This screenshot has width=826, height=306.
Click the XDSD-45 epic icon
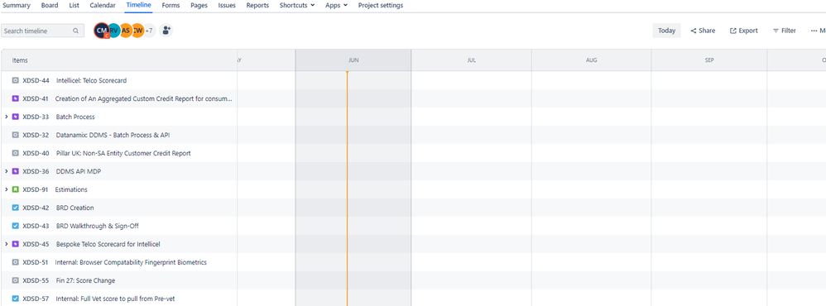tap(15, 244)
